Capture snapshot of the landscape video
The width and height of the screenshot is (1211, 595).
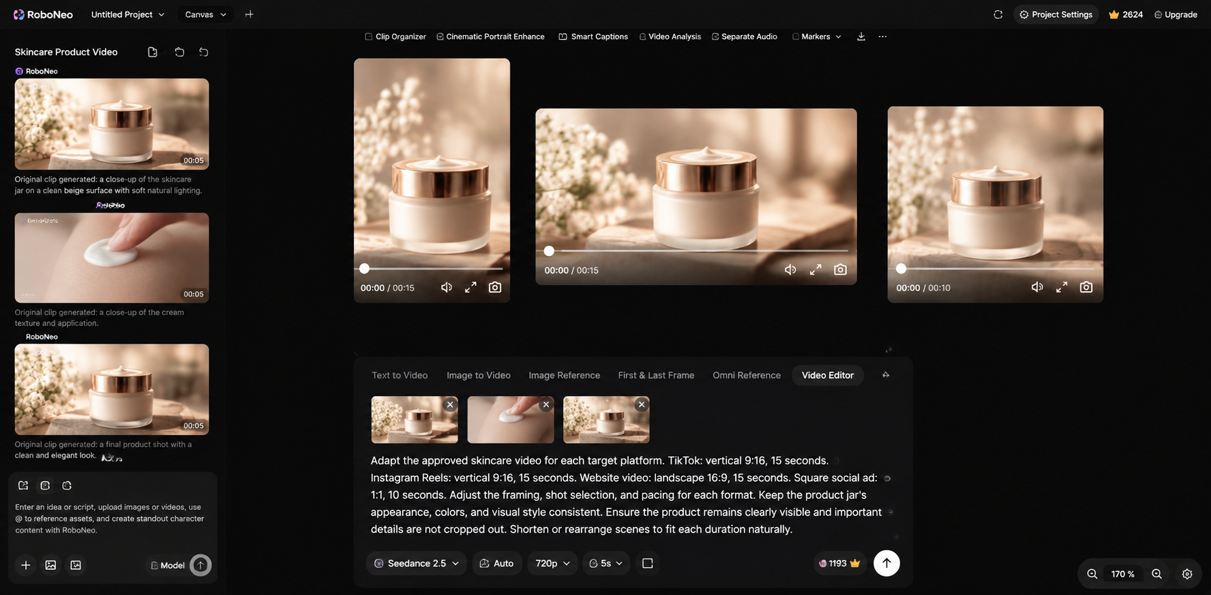(x=840, y=270)
